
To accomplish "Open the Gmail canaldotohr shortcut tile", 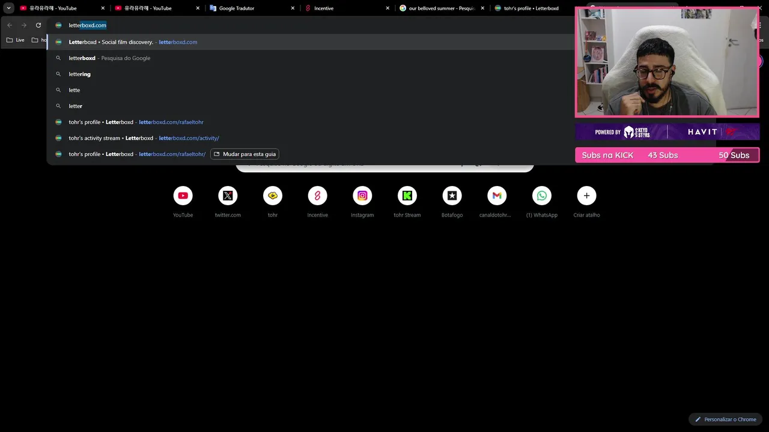I will coord(497,202).
